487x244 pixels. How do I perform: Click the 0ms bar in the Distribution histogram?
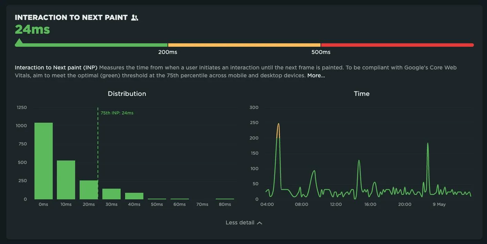(43, 161)
